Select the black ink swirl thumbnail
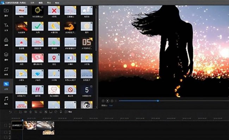The height and width of the screenshot is (140, 229). tap(87, 105)
